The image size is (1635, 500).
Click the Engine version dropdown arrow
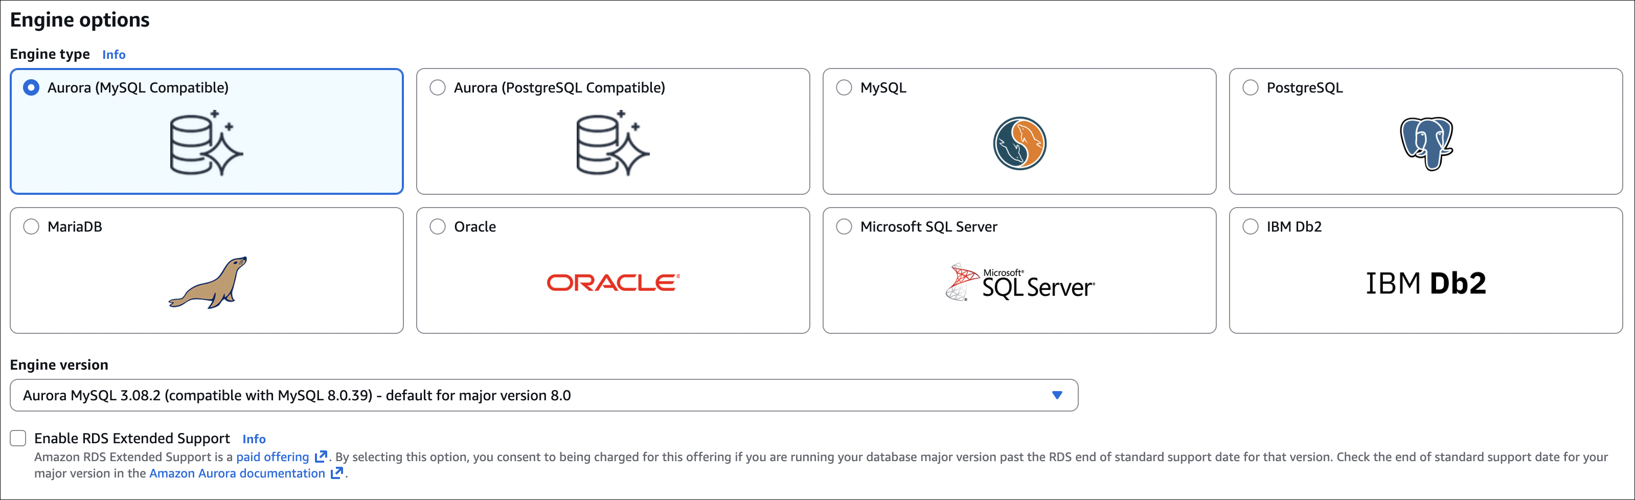[x=1057, y=395]
